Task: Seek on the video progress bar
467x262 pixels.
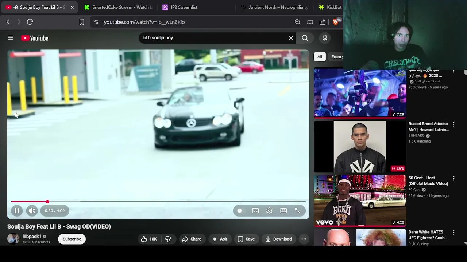Action: click(x=158, y=202)
